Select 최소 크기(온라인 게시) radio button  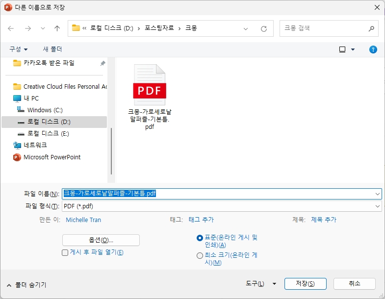click(200, 256)
